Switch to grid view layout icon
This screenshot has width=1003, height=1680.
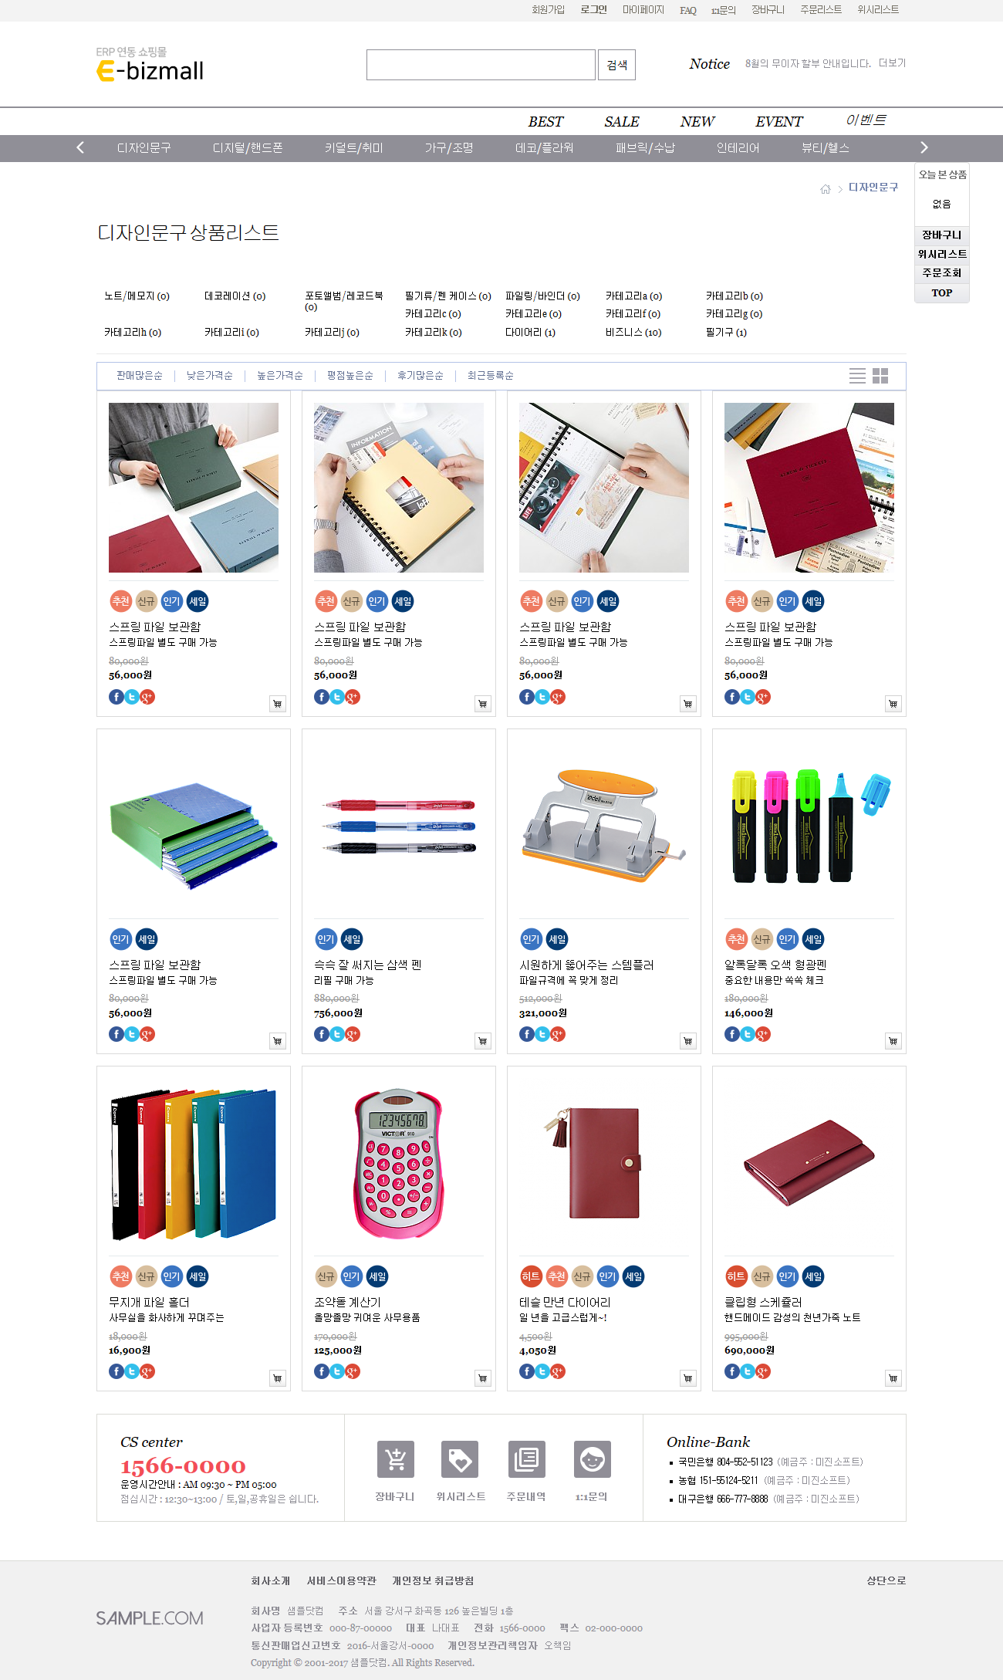pyautogui.click(x=880, y=376)
